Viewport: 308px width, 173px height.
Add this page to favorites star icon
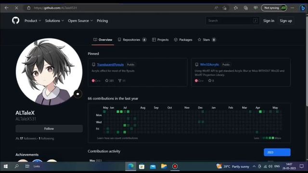tap(224, 8)
